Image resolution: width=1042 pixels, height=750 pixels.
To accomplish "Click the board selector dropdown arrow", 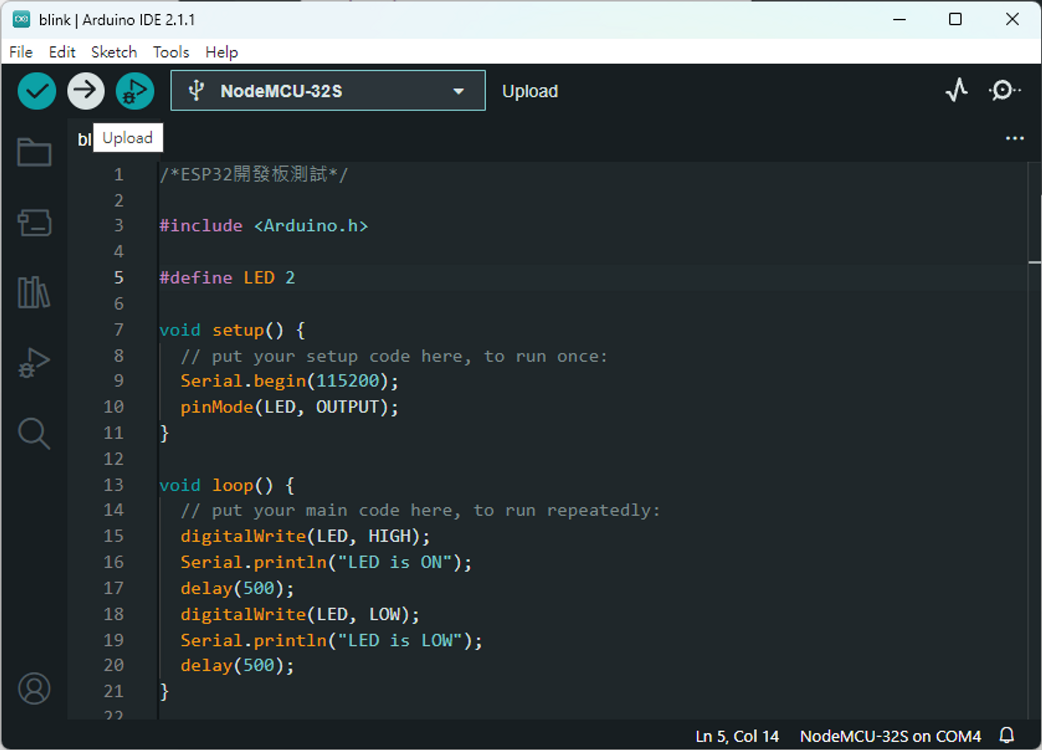I will [x=458, y=91].
